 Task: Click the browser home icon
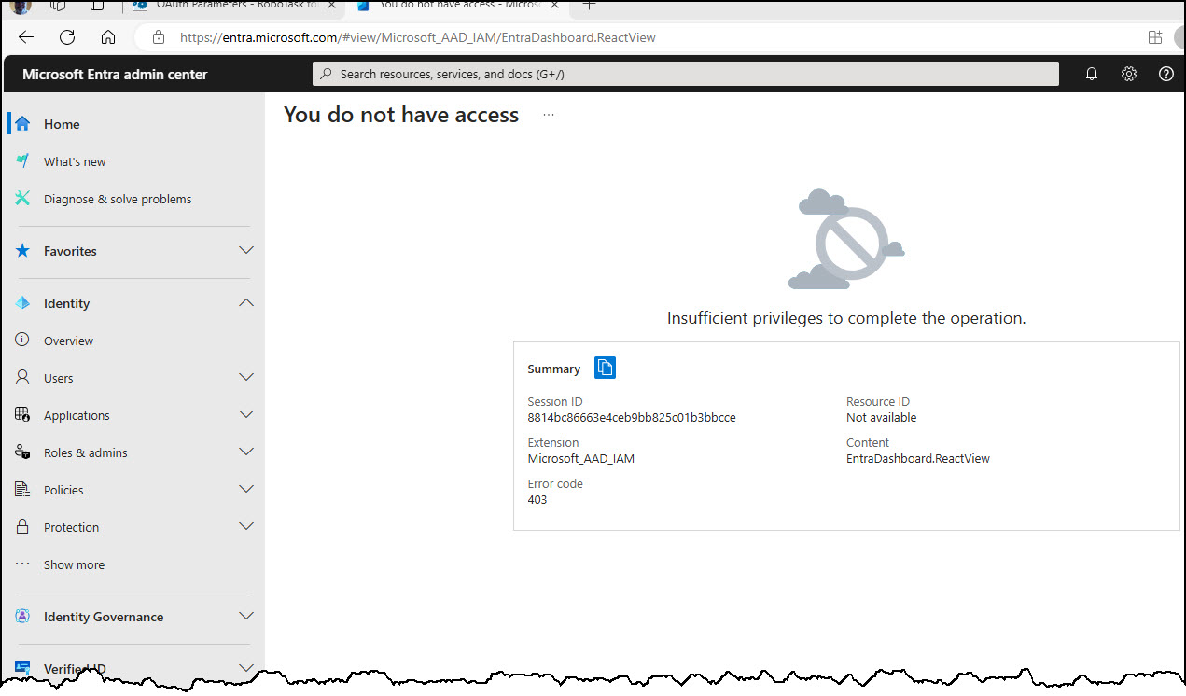pos(108,37)
